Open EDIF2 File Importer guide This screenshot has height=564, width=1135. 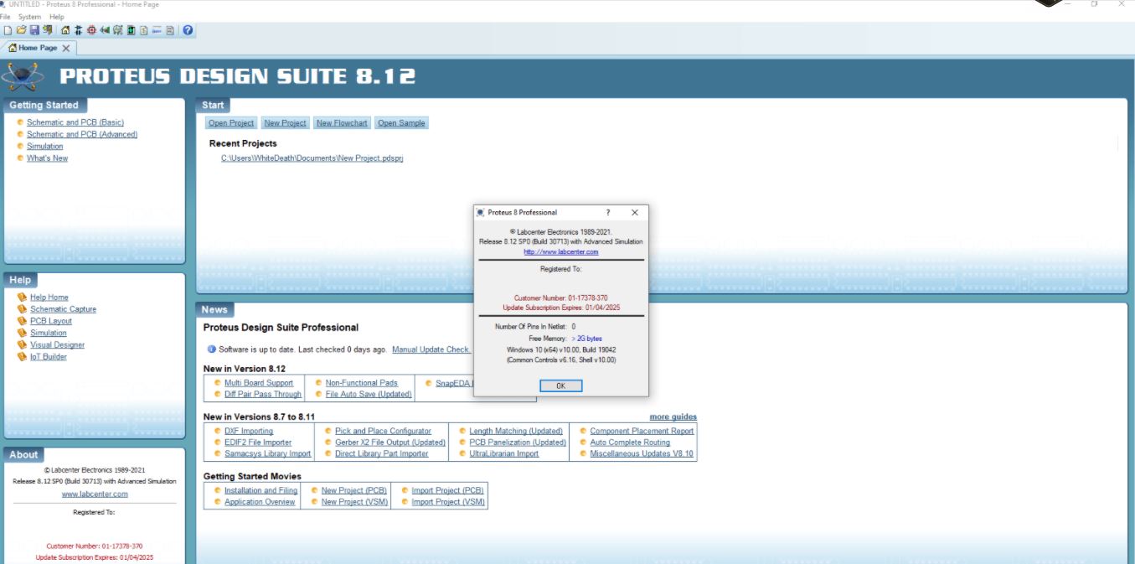(x=258, y=442)
